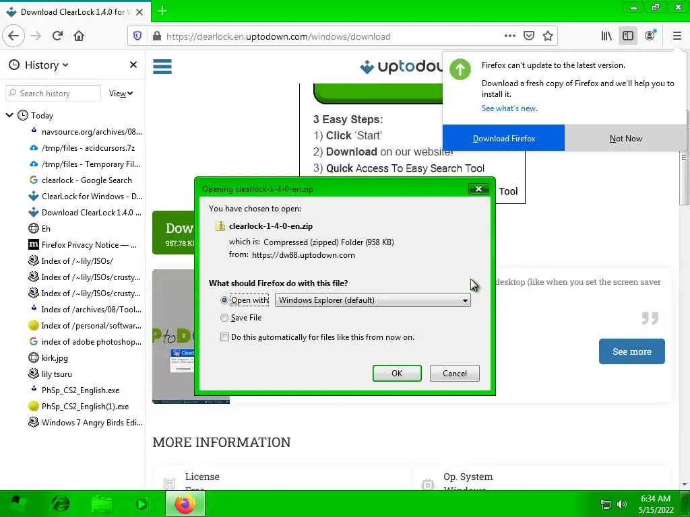Image resolution: width=690 pixels, height=517 pixels.
Task: Open Index of /personal/softwar... history entry
Action: pos(85,325)
